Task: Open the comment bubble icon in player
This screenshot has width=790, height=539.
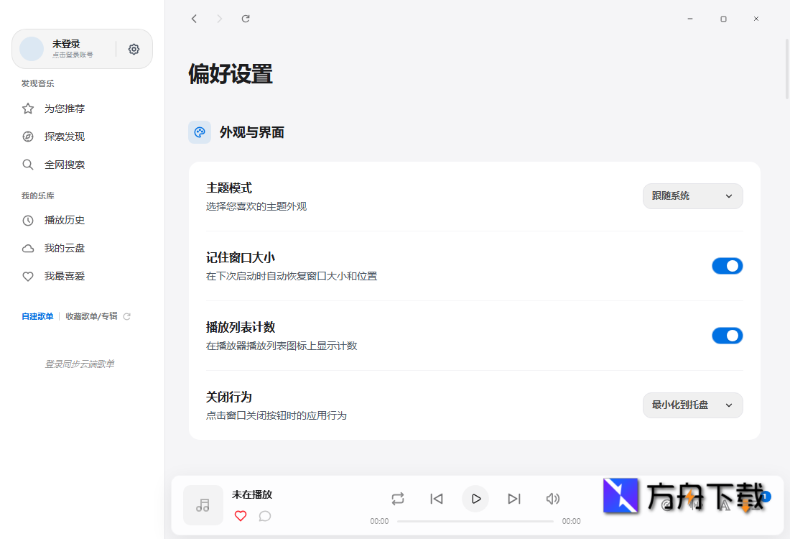Action: tap(265, 516)
